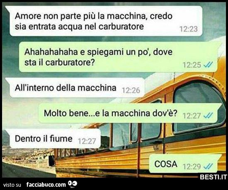
Task: Click the 12:25 timestamp
Action: pyautogui.click(x=192, y=65)
